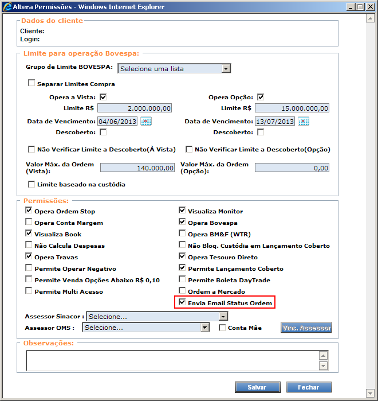Enable Descoberto under Opera a Vista
The width and height of the screenshot is (378, 401).
point(103,132)
